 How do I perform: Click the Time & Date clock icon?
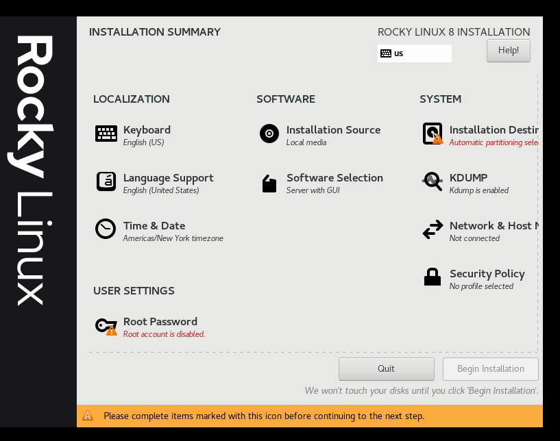pos(106,229)
